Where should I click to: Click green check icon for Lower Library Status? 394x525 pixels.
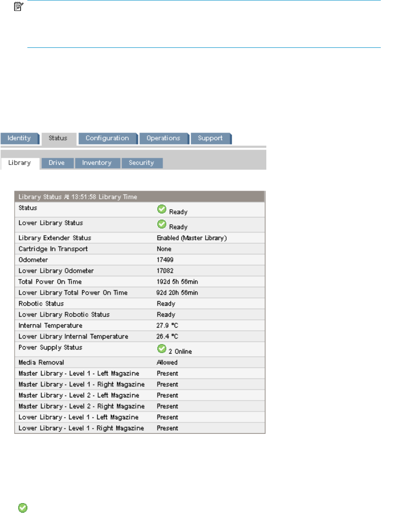pyautogui.click(x=162, y=224)
